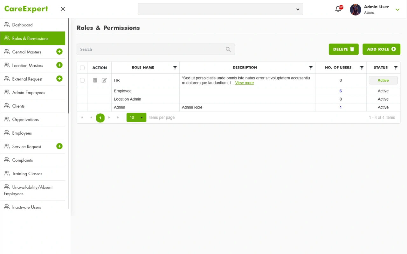Filter the No. of Users column
The width and height of the screenshot is (407, 254).
click(362, 68)
